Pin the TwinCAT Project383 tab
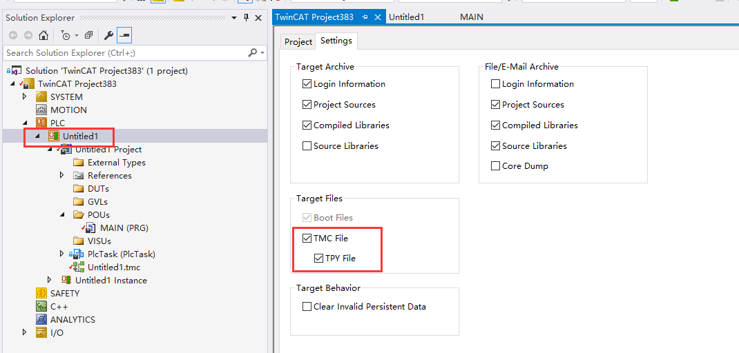 [365, 17]
